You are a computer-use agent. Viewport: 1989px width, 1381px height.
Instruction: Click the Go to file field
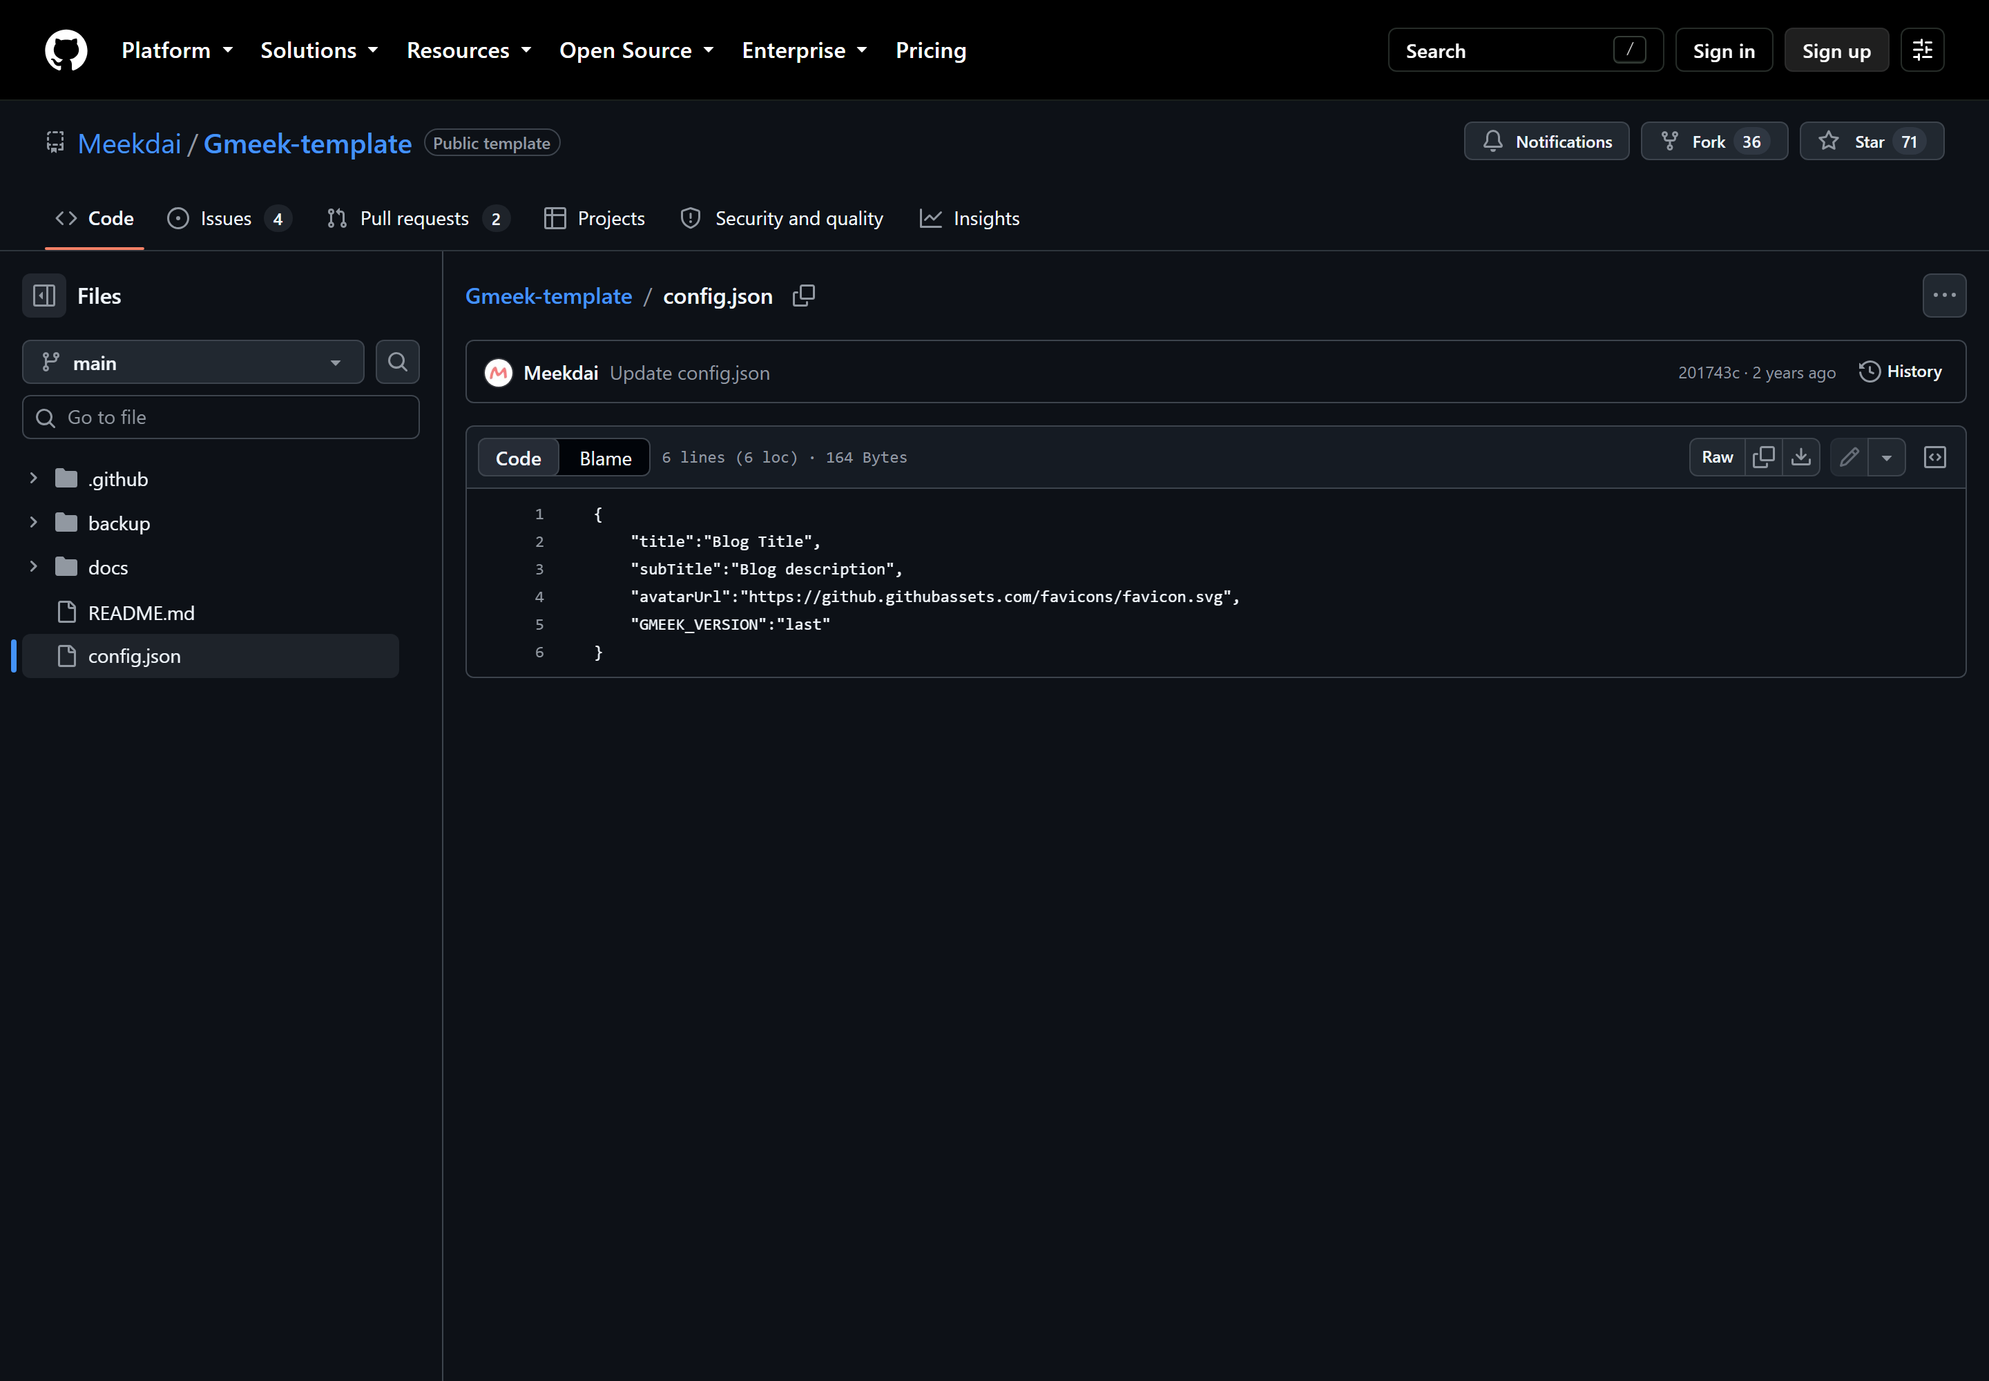pyautogui.click(x=221, y=417)
